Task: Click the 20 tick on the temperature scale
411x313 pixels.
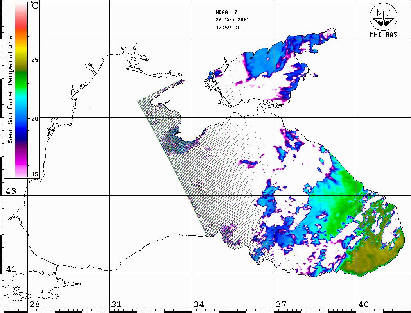Action: click(x=34, y=119)
